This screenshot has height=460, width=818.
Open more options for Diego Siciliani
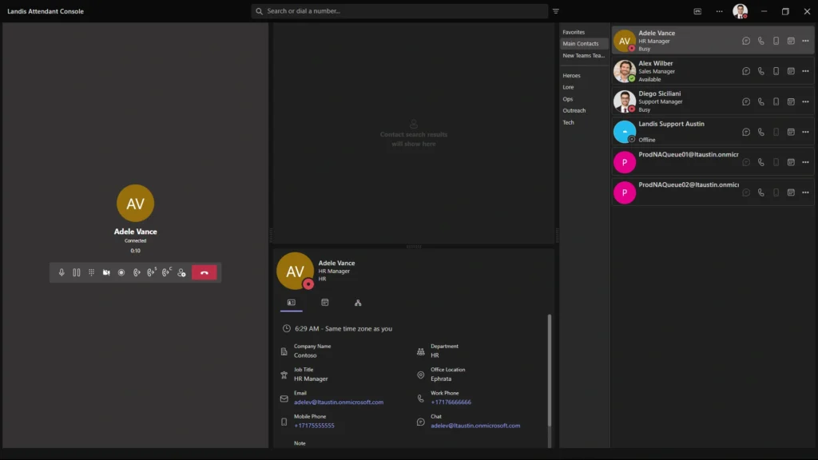point(805,101)
